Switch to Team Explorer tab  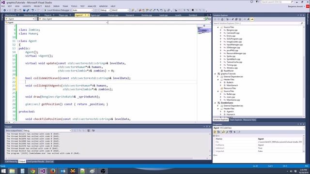tap(236, 120)
